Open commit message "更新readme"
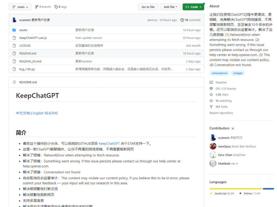Screen dimensions: 277x207 tap(84, 61)
